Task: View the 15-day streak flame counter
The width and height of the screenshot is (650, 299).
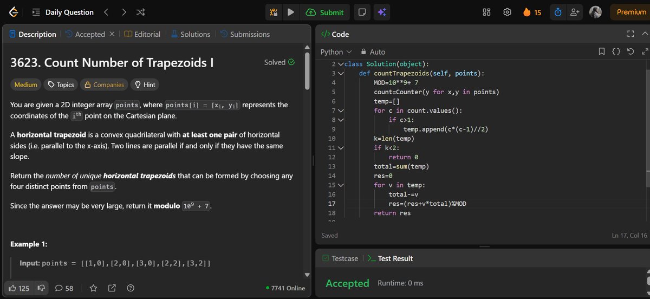Action: tap(532, 12)
